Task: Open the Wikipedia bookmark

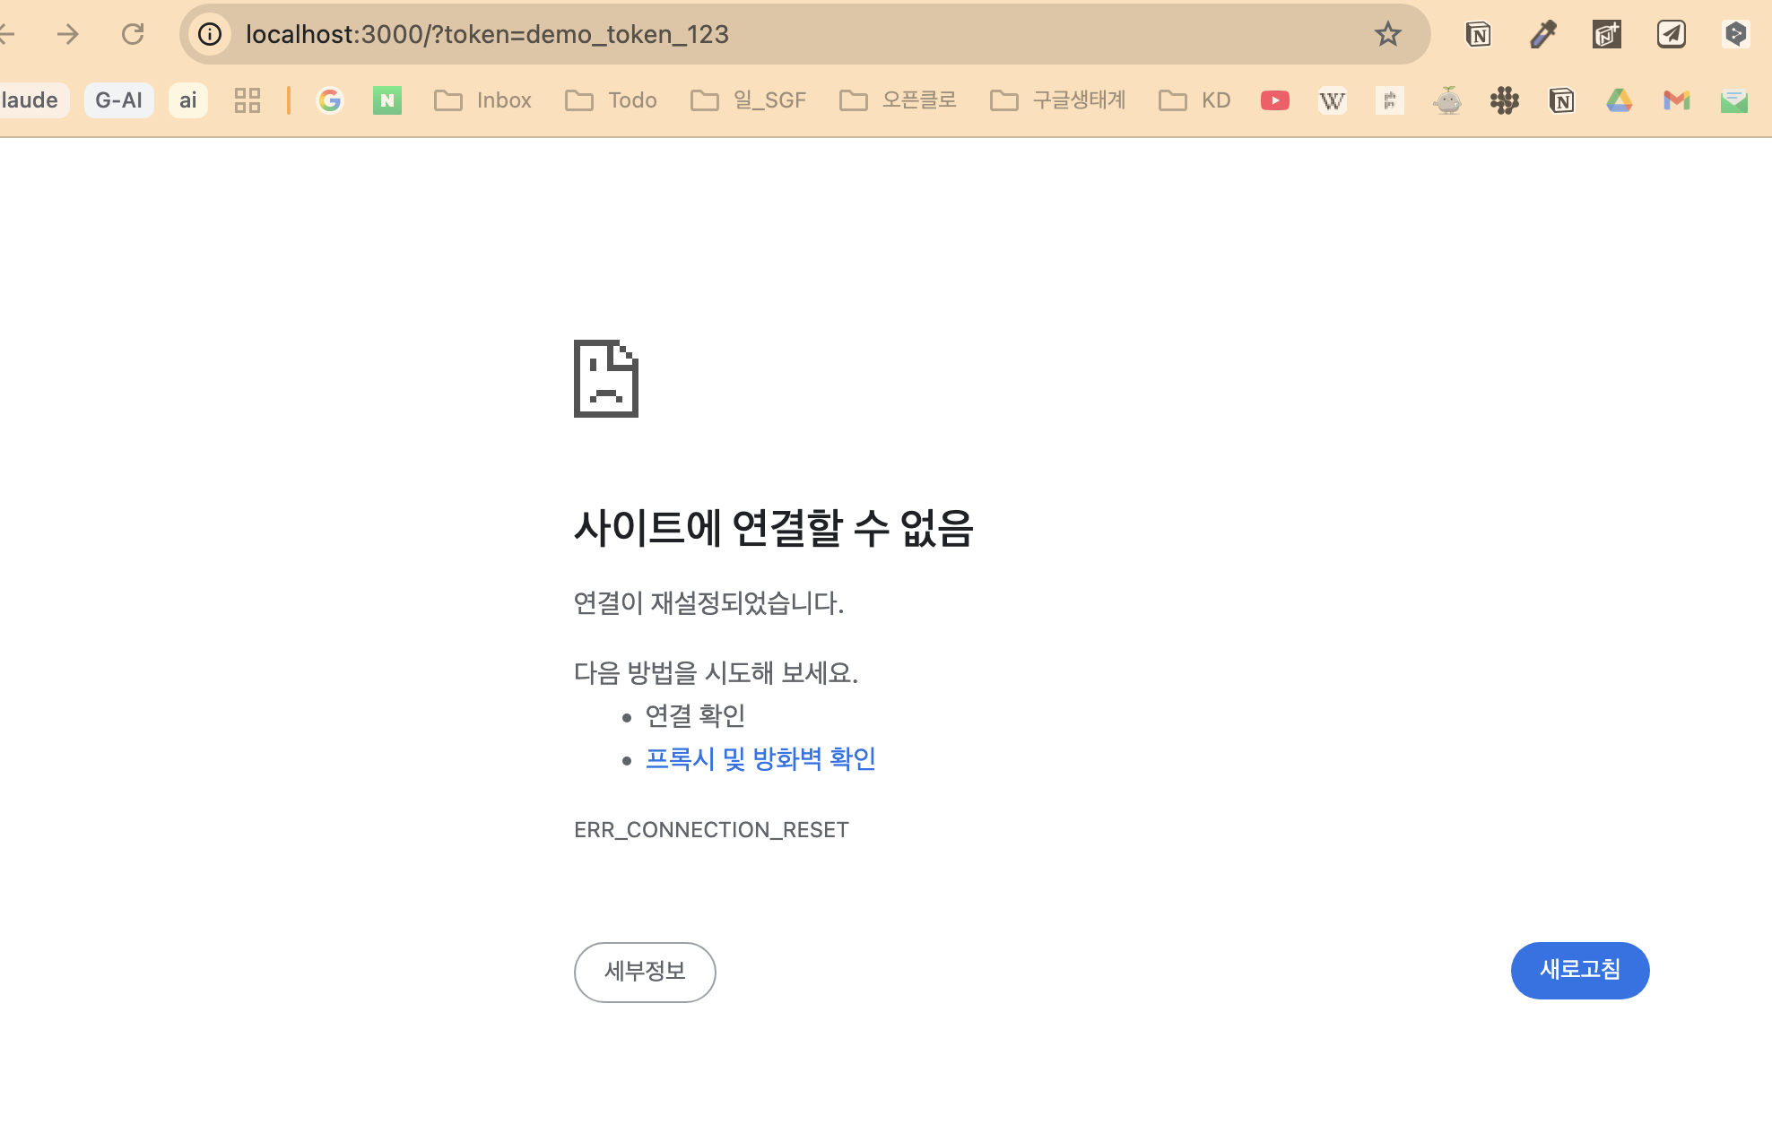Action: [x=1332, y=100]
